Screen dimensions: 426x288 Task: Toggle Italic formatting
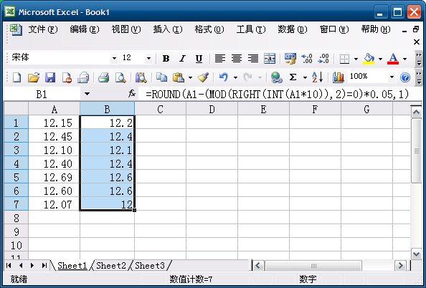click(182, 58)
